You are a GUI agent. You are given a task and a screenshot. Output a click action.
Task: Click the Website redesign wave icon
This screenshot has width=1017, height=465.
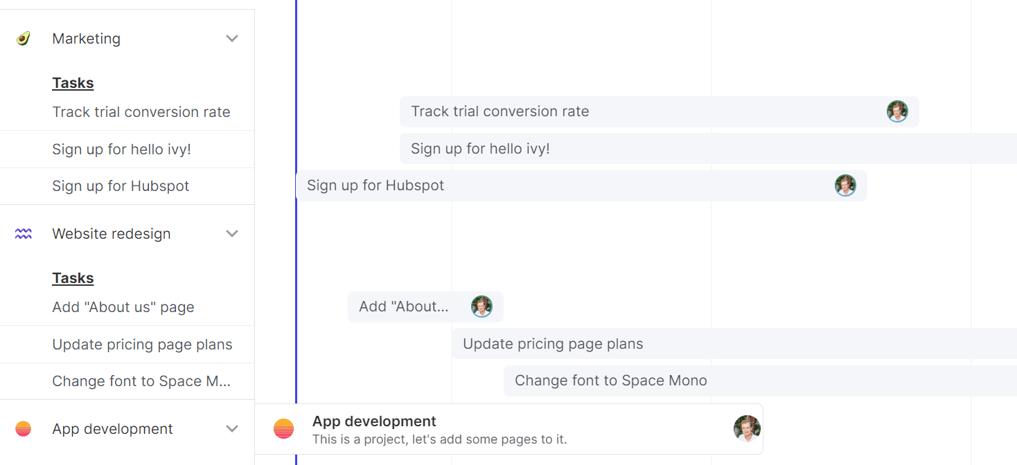23,234
